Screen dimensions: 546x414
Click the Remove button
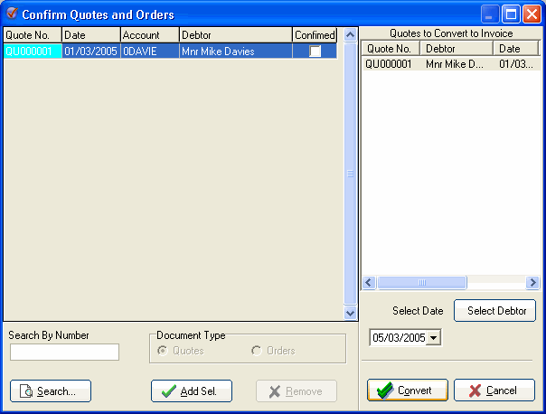click(x=297, y=391)
